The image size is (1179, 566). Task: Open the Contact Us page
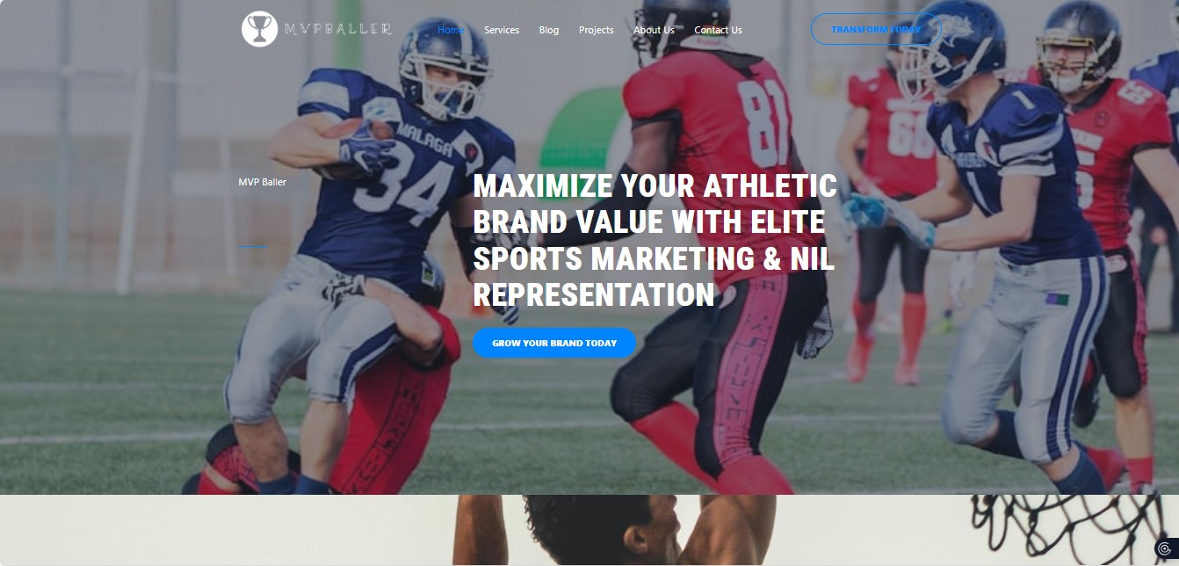tap(718, 30)
